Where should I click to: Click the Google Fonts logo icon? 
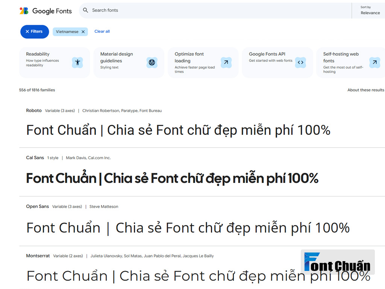pyautogui.click(x=24, y=11)
